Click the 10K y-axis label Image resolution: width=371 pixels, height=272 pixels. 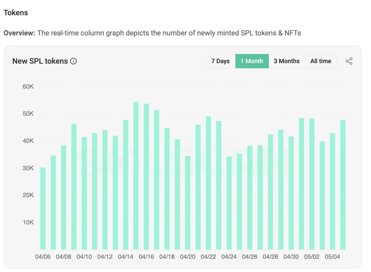pos(28,222)
